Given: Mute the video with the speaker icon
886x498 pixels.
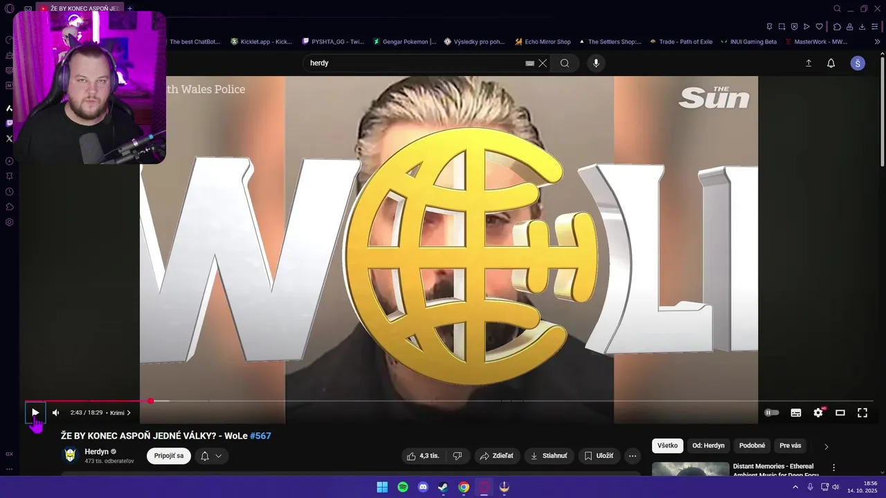Looking at the screenshot, I should (56, 413).
